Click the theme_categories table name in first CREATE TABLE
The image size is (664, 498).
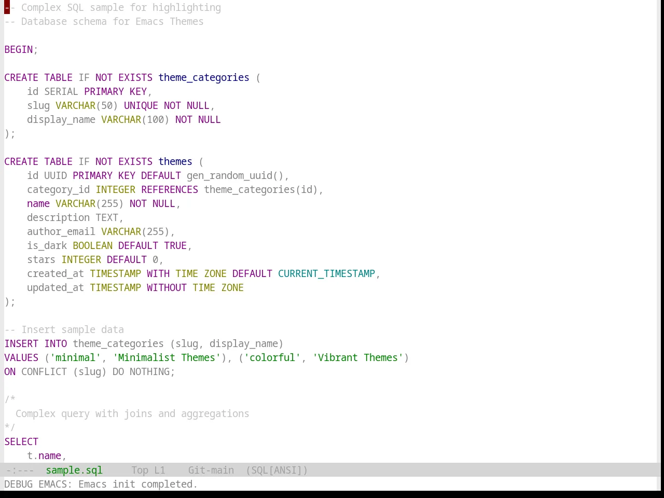[x=204, y=77]
